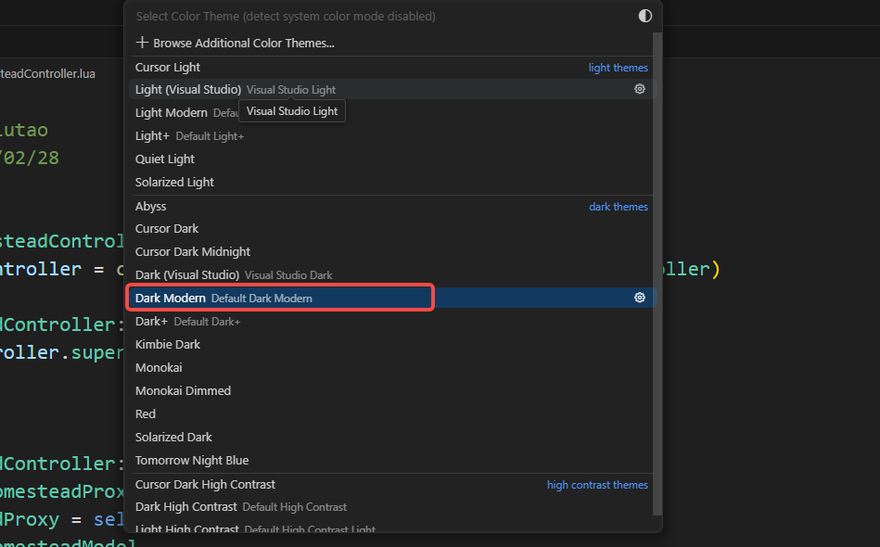Select the Cursor Dark theme
Screen dimensions: 880x547
391,229
